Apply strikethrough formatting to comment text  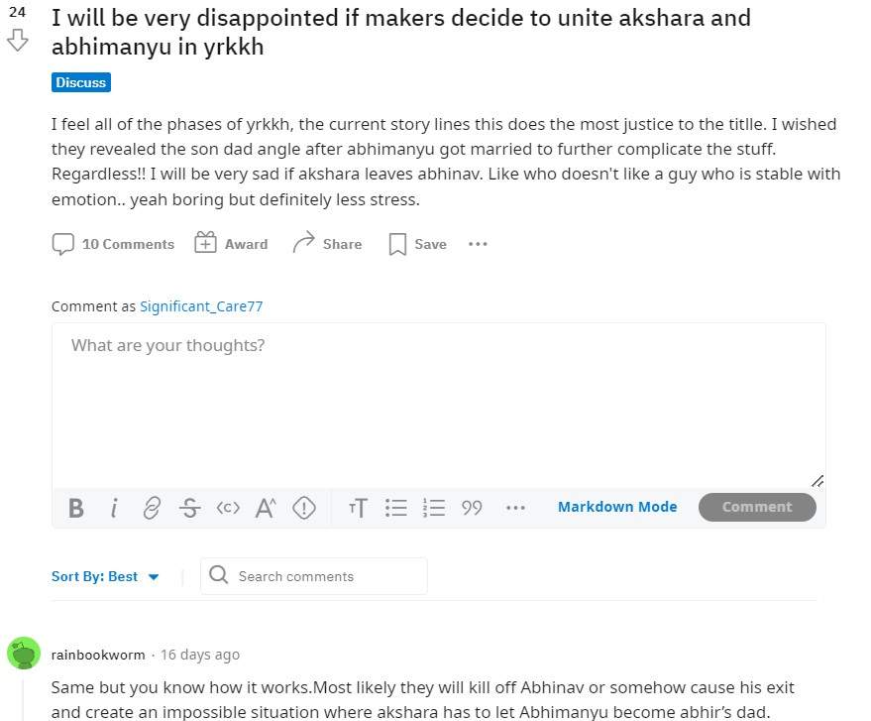[x=189, y=508]
